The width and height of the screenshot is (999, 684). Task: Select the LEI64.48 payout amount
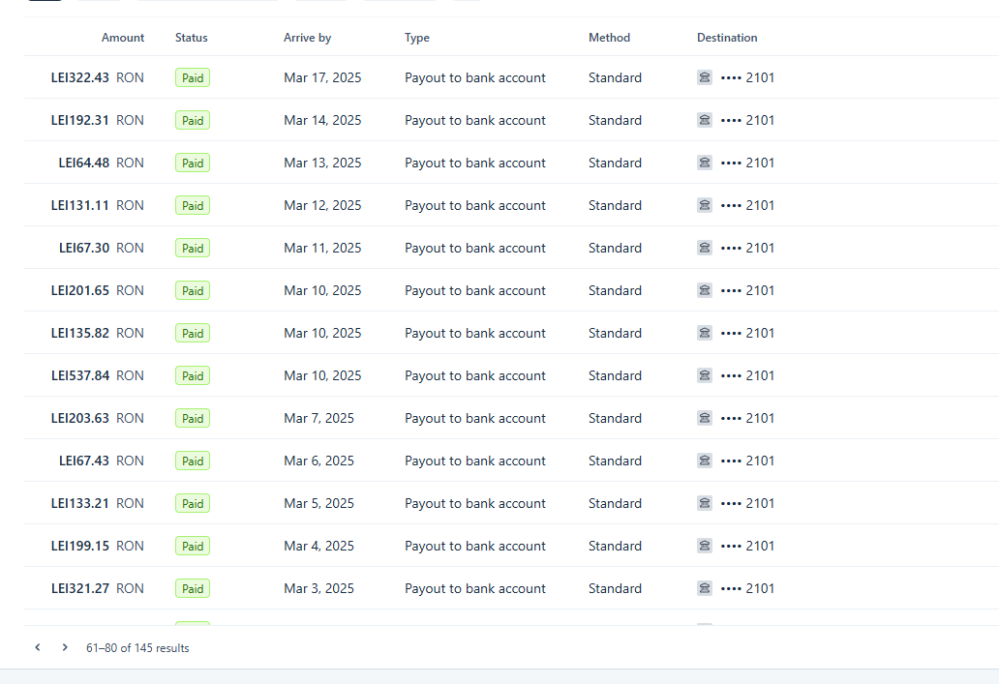click(x=84, y=164)
